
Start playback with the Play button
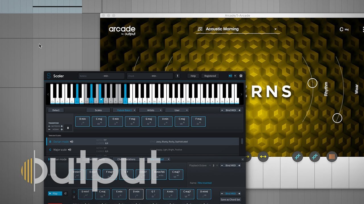[55, 194]
